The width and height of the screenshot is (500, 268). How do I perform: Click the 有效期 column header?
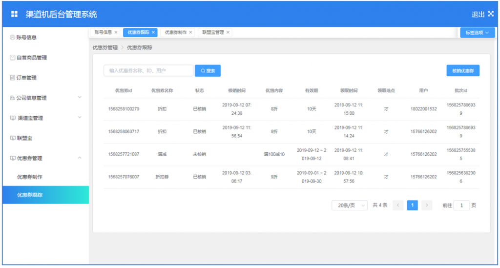[312, 90]
